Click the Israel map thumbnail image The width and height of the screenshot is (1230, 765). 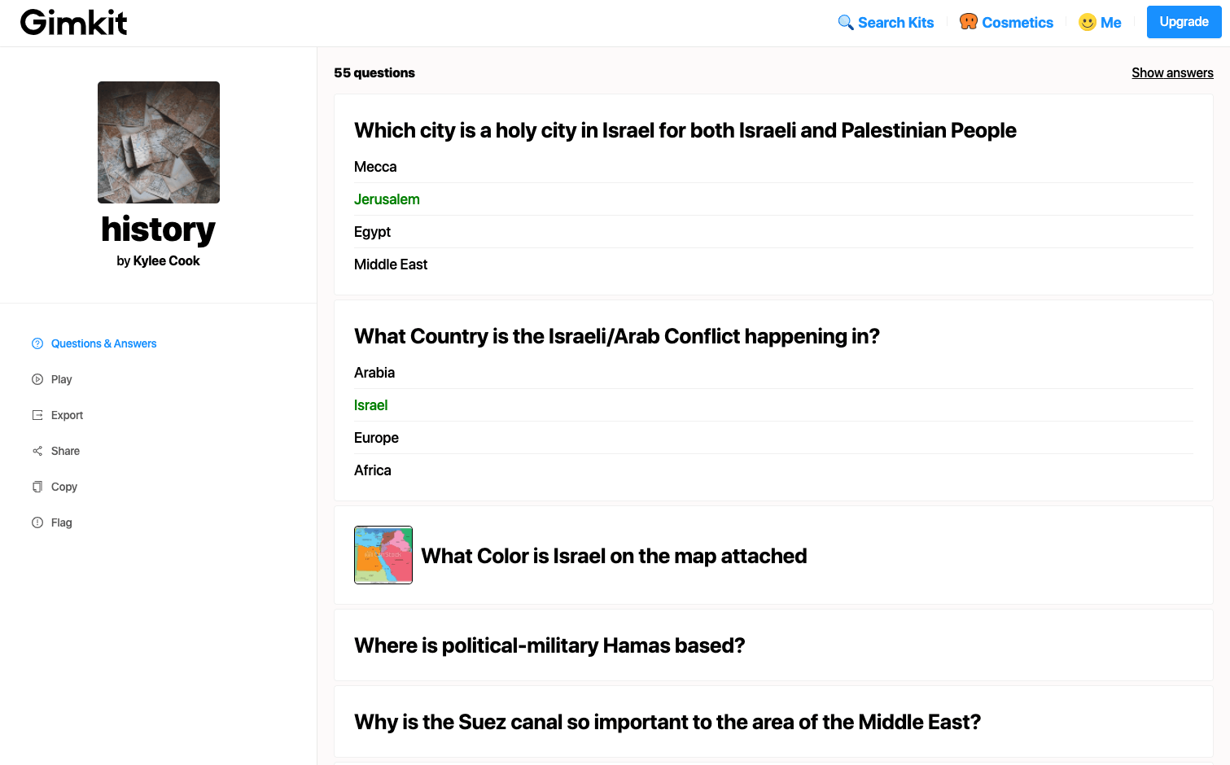[383, 555]
